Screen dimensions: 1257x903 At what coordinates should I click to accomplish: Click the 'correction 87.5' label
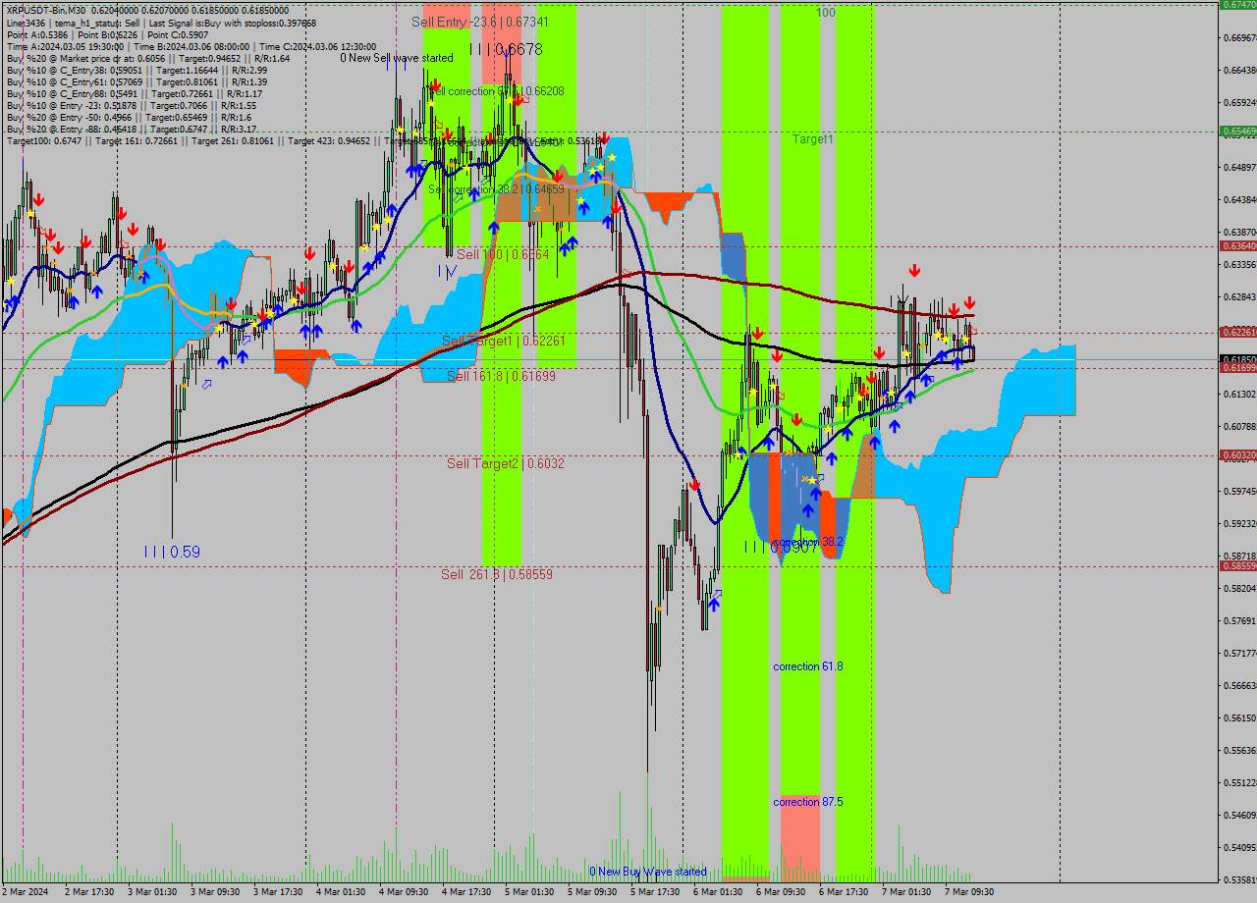point(808,802)
